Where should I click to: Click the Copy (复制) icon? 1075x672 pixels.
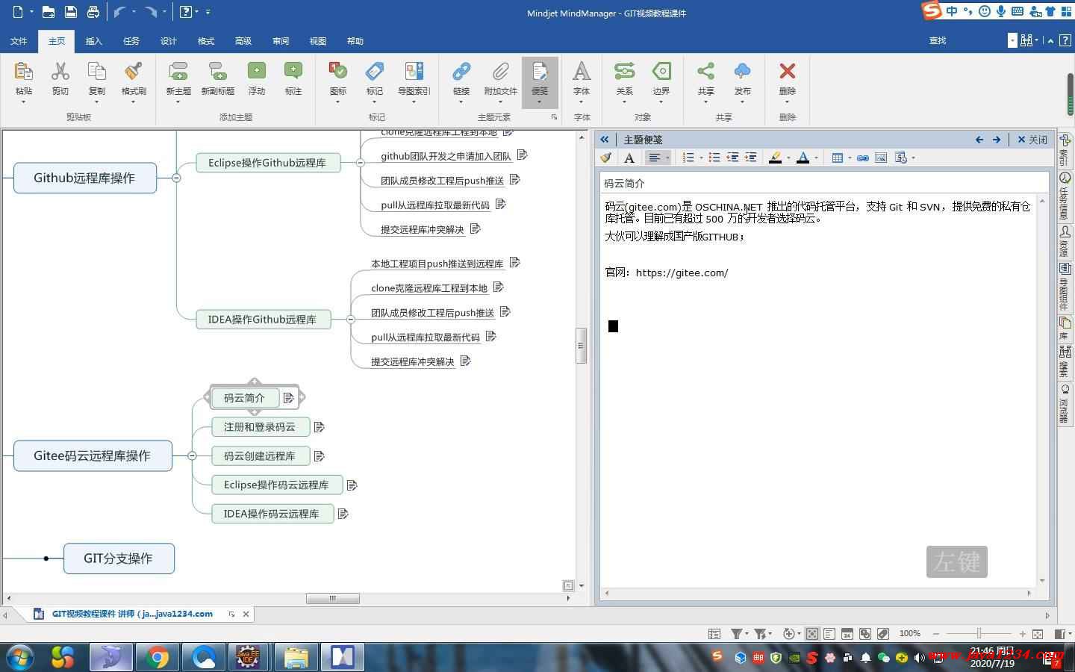tap(97, 72)
